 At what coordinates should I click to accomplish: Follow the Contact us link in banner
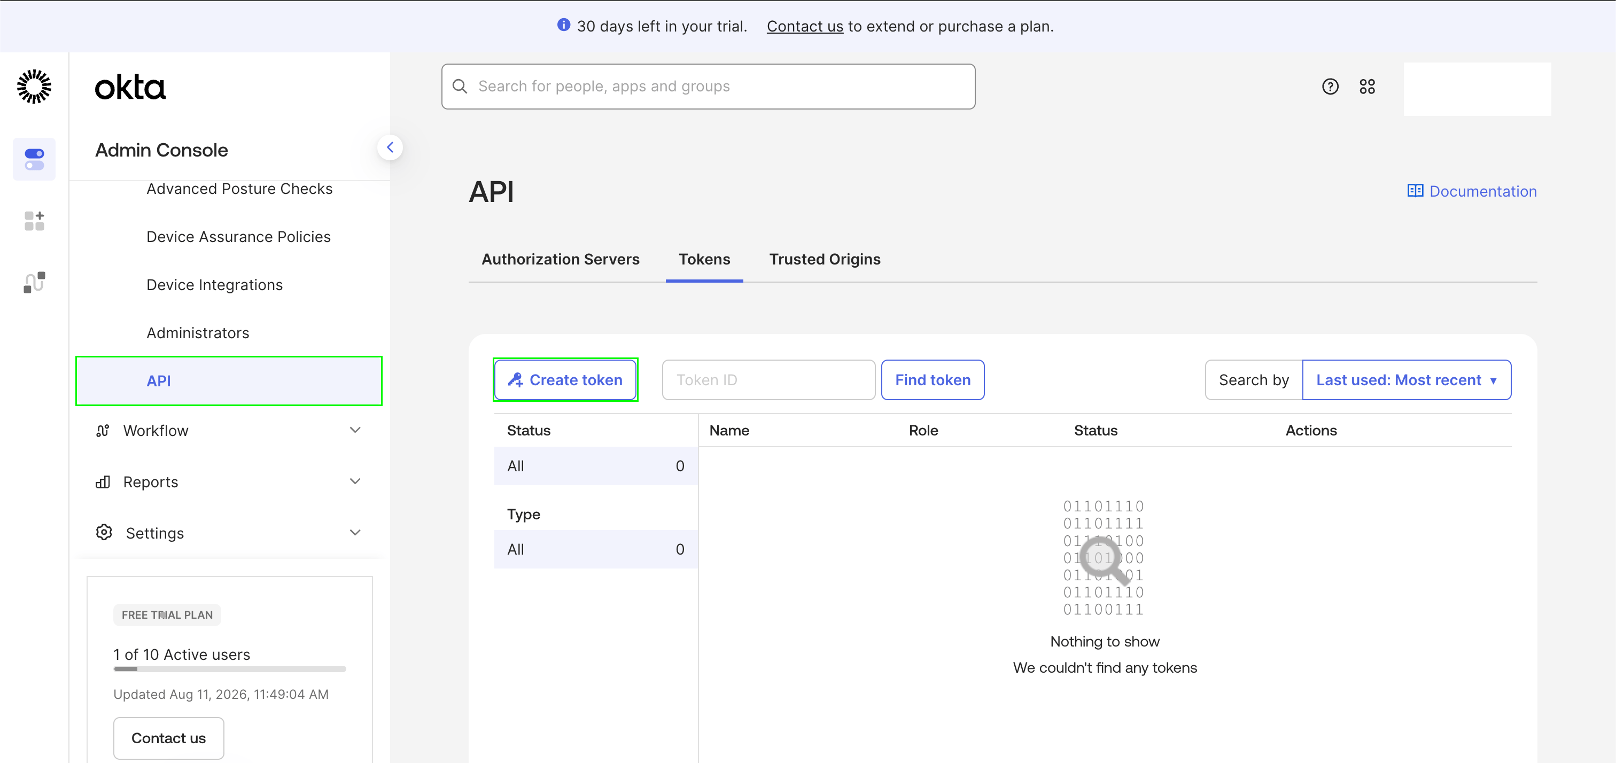click(x=805, y=26)
